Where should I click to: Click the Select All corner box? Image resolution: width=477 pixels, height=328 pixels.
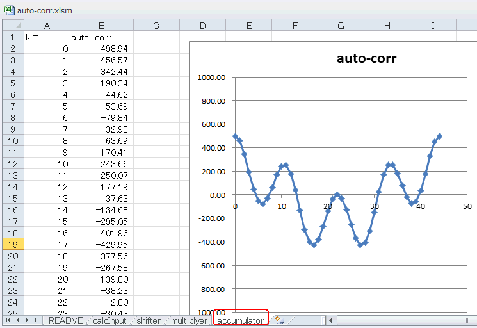point(13,25)
